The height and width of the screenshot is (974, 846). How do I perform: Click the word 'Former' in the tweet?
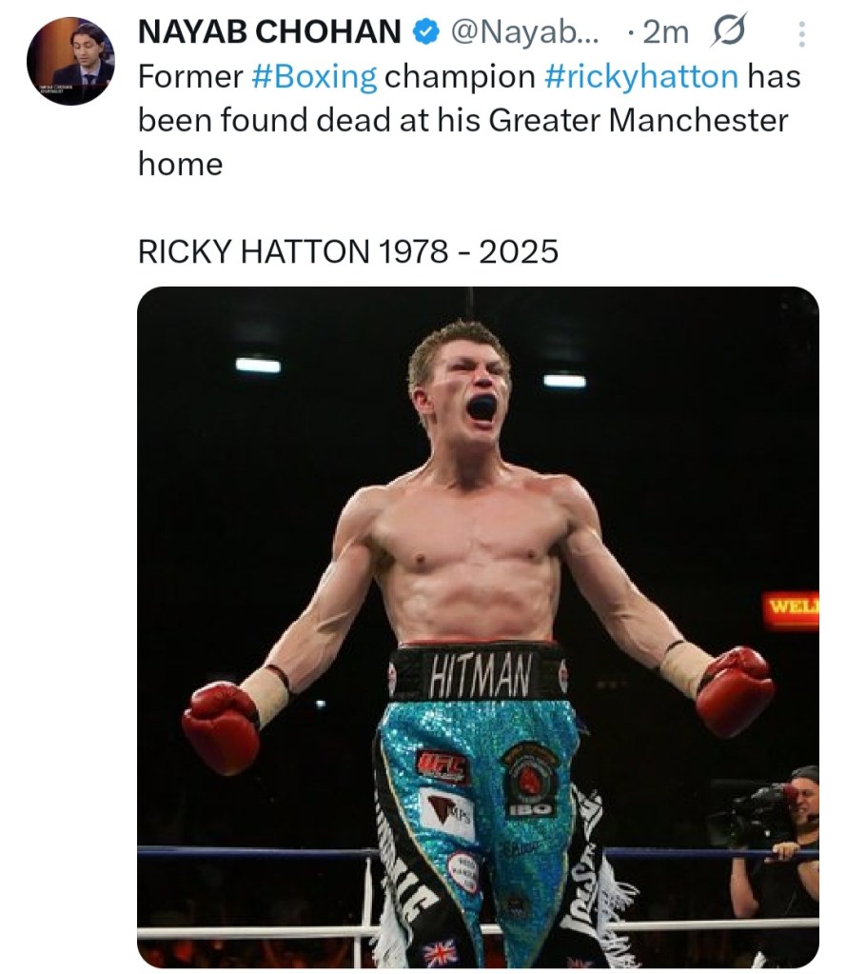pyautogui.click(x=191, y=77)
